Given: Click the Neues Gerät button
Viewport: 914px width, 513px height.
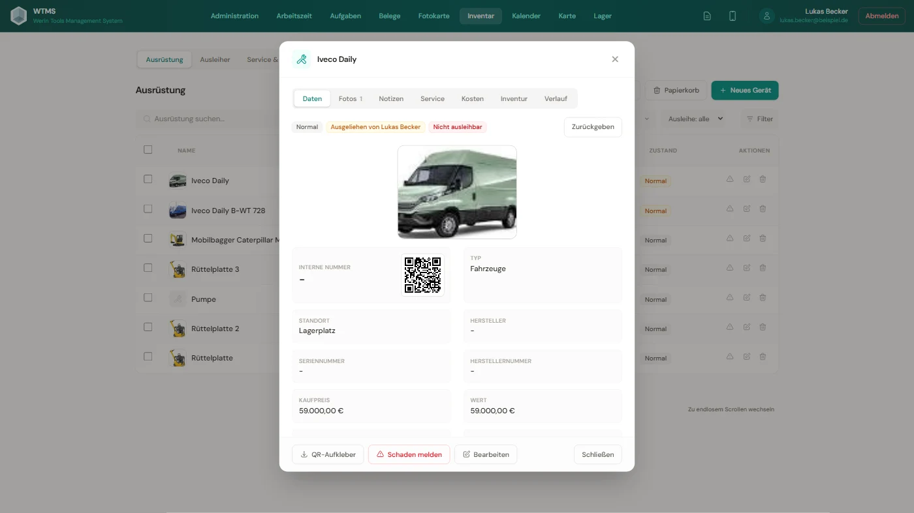Looking at the screenshot, I should point(745,91).
